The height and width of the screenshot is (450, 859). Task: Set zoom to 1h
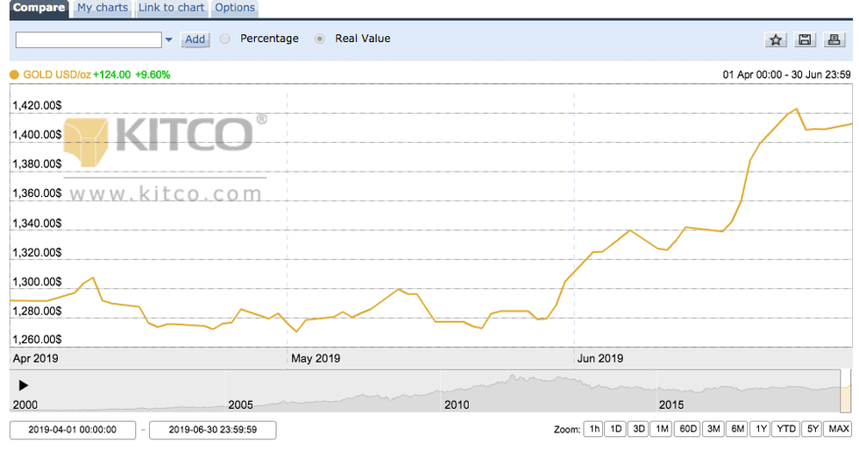coord(594,429)
